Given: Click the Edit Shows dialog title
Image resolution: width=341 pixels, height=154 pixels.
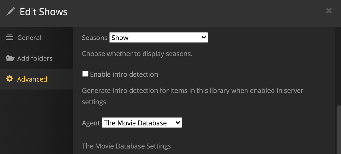Looking at the screenshot, I should coord(44,12).
